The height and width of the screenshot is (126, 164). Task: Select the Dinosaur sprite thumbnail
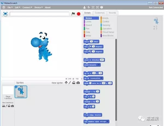[x=21, y=92]
